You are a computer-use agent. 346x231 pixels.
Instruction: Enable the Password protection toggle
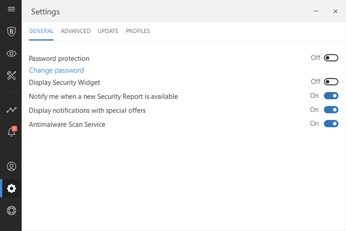[x=331, y=58]
